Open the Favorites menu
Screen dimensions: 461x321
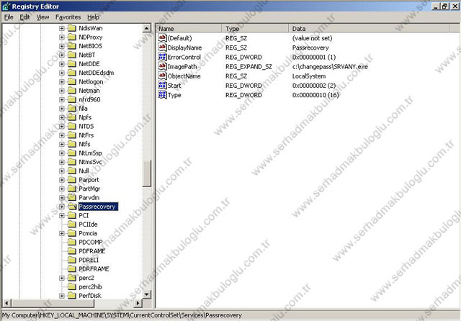point(68,17)
